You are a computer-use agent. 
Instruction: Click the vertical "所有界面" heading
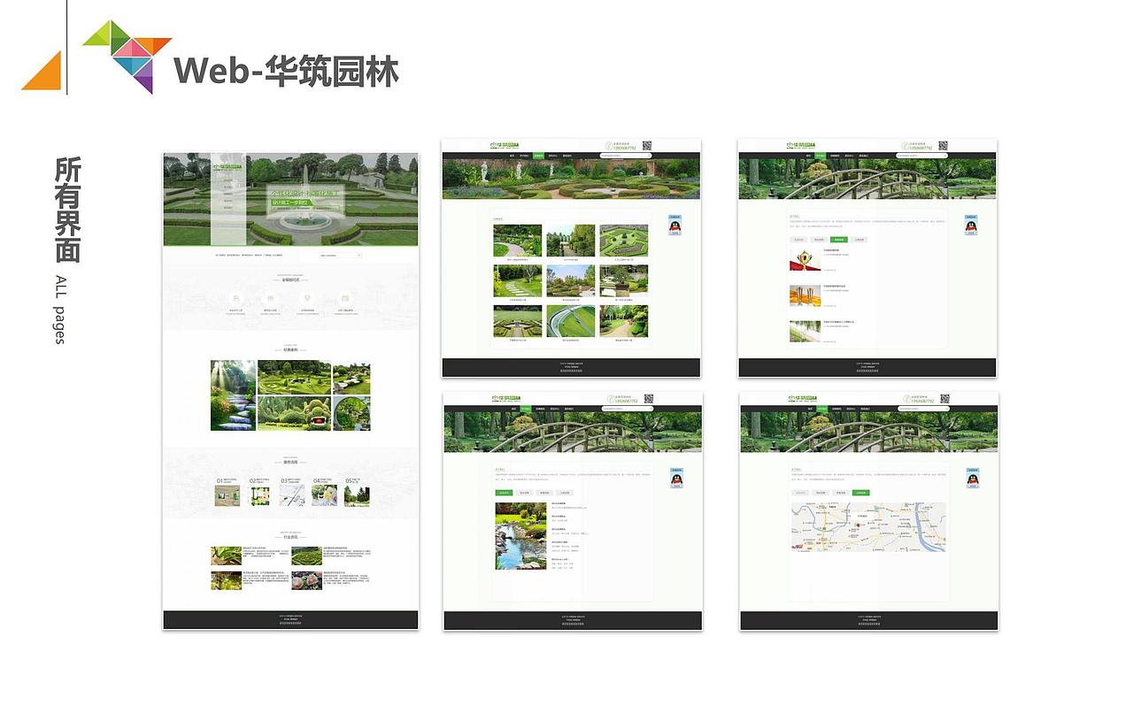coord(68,211)
